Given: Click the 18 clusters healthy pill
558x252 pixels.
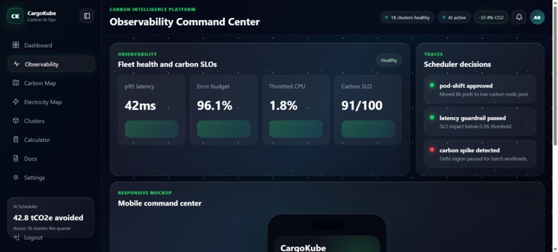Looking at the screenshot, I should click(407, 17).
